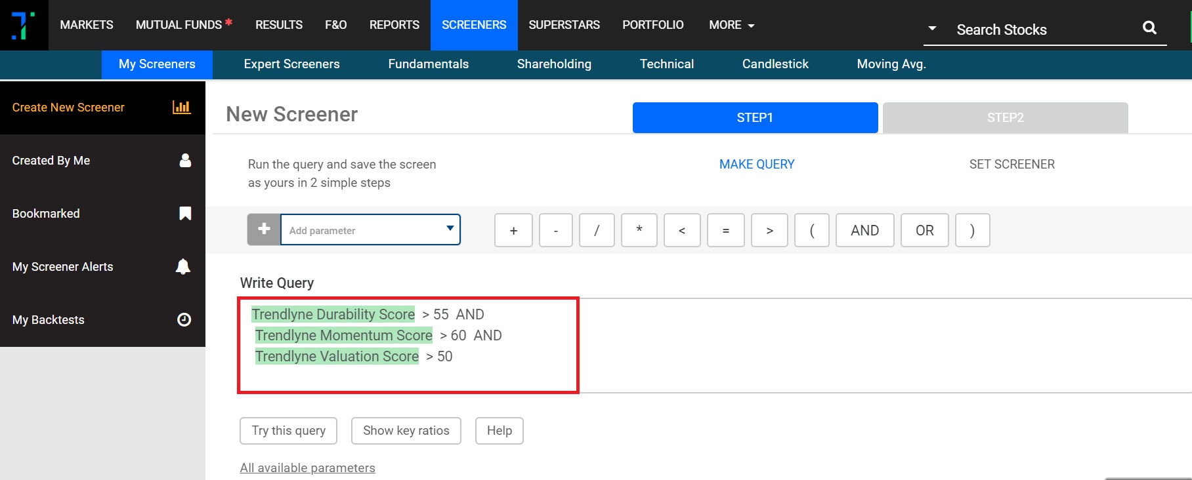Click the user icon next to Created By Me
This screenshot has height=480, width=1192.
point(185,161)
